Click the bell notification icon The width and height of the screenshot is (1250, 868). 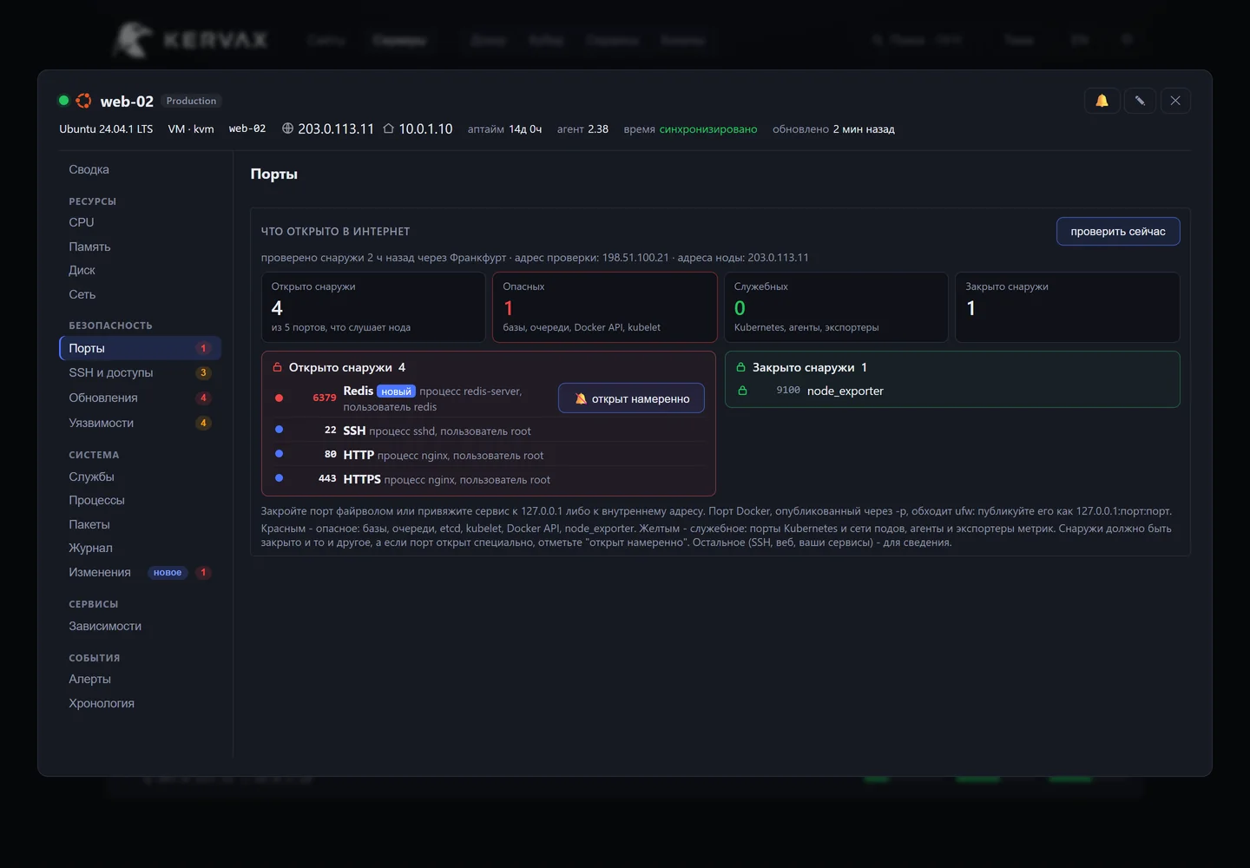(x=1102, y=101)
